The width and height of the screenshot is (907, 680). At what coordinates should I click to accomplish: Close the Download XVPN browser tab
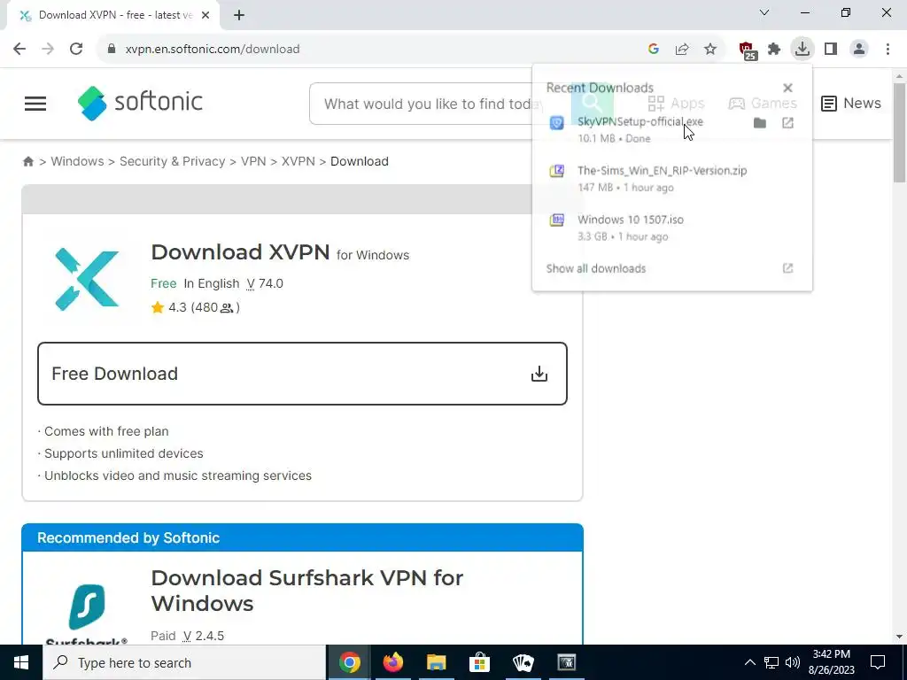click(205, 15)
